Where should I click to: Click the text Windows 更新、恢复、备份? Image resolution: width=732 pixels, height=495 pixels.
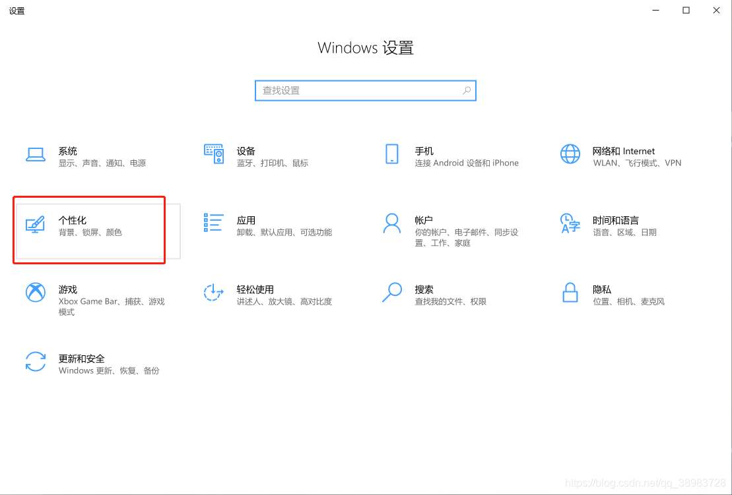109,370
